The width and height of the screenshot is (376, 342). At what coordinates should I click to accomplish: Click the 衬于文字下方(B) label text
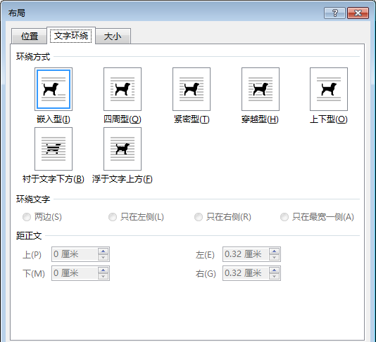(54, 179)
